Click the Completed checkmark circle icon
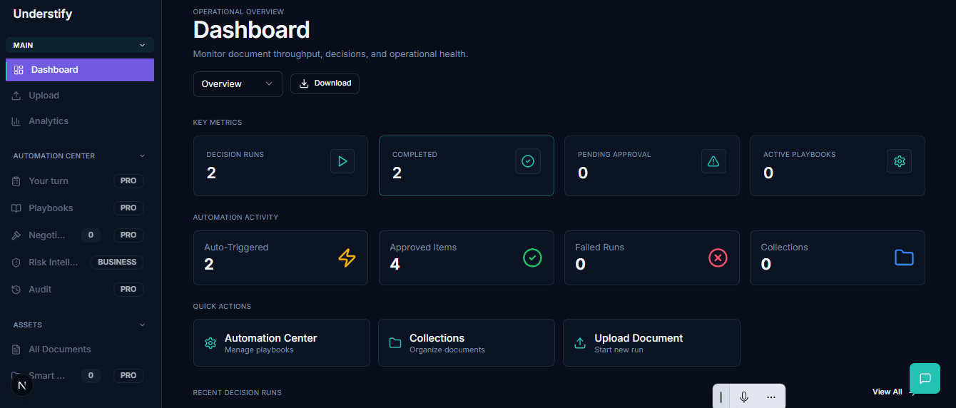This screenshot has width=956, height=408. pos(528,161)
